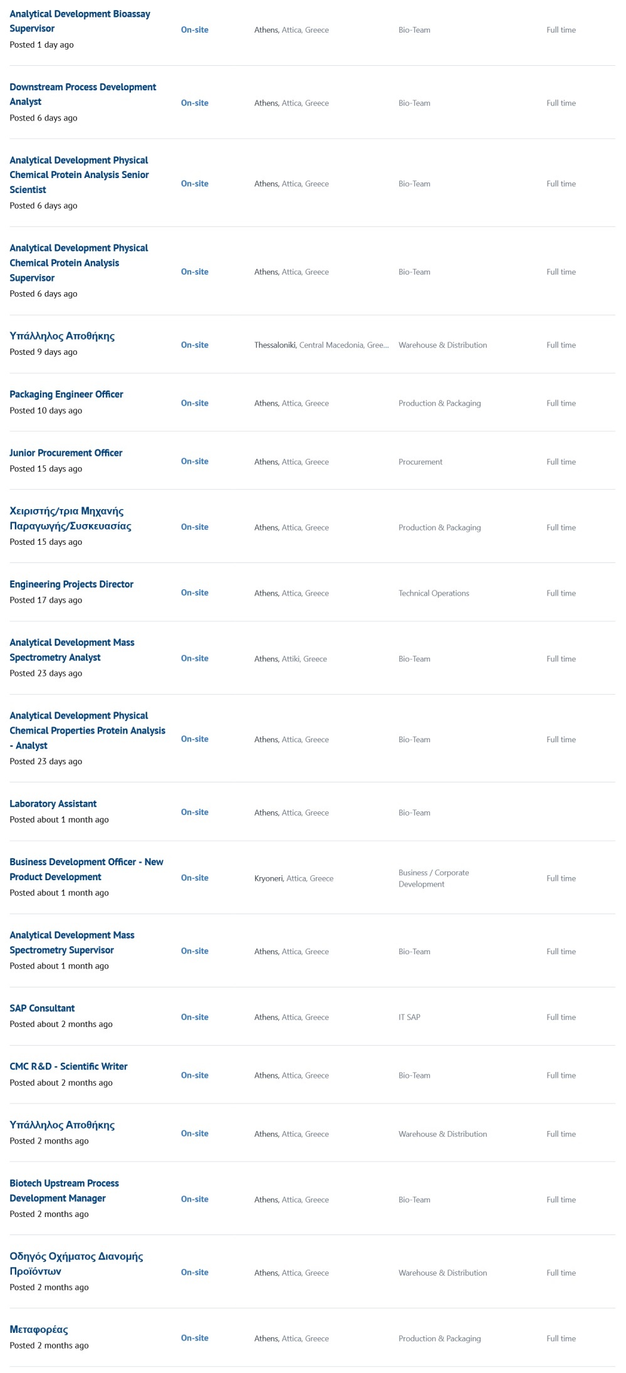Open the Thessaloniki Υπάλληλος Αποθήκης job
Image resolution: width=626 pixels, height=1373 pixels.
[62, 336]
